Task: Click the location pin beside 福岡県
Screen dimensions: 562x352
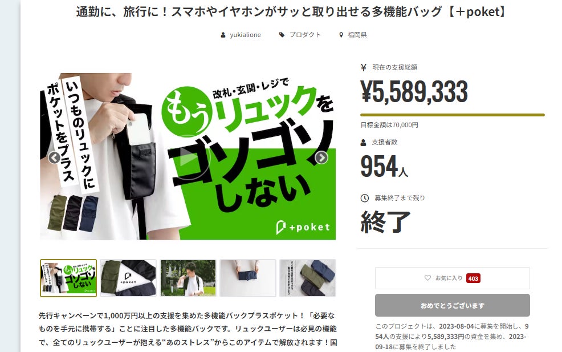Action: click(341, 35)
